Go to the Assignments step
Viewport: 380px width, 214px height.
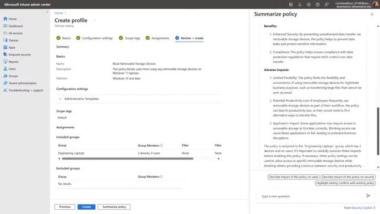tap(157, 38)
